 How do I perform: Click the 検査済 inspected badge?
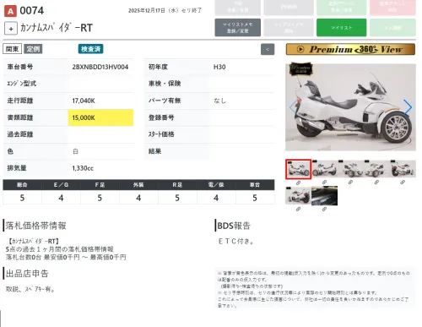pyautogui.click(x=90, y=49)
